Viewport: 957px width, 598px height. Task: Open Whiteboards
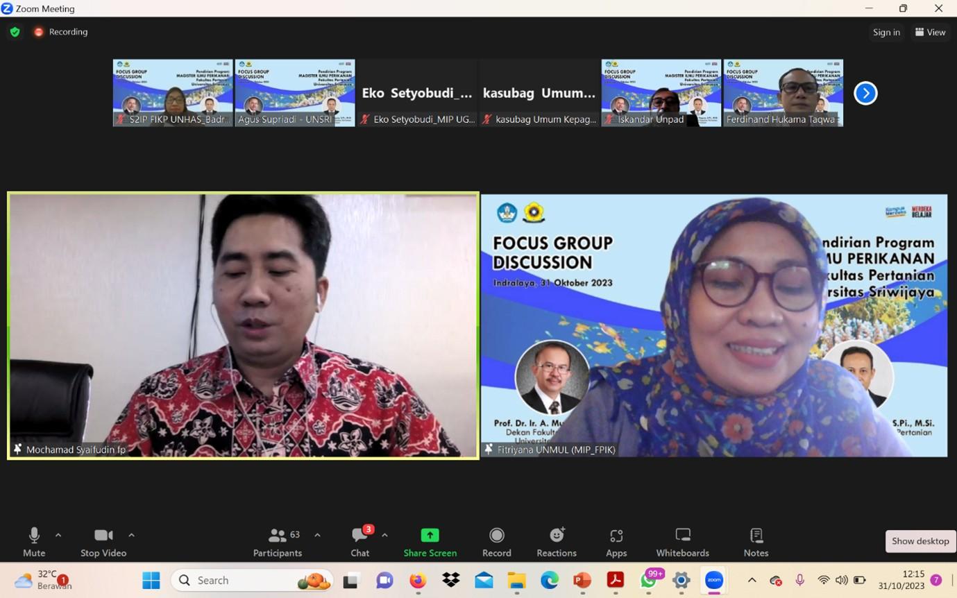point(682,542)
